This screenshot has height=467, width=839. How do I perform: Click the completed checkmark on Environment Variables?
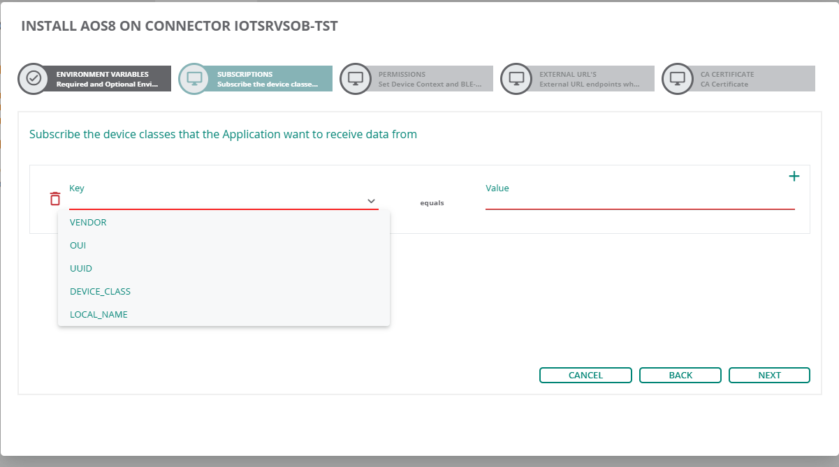pos(34,78)
